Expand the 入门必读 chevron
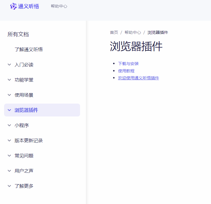 pyautogui.click(x=9, y=64)
